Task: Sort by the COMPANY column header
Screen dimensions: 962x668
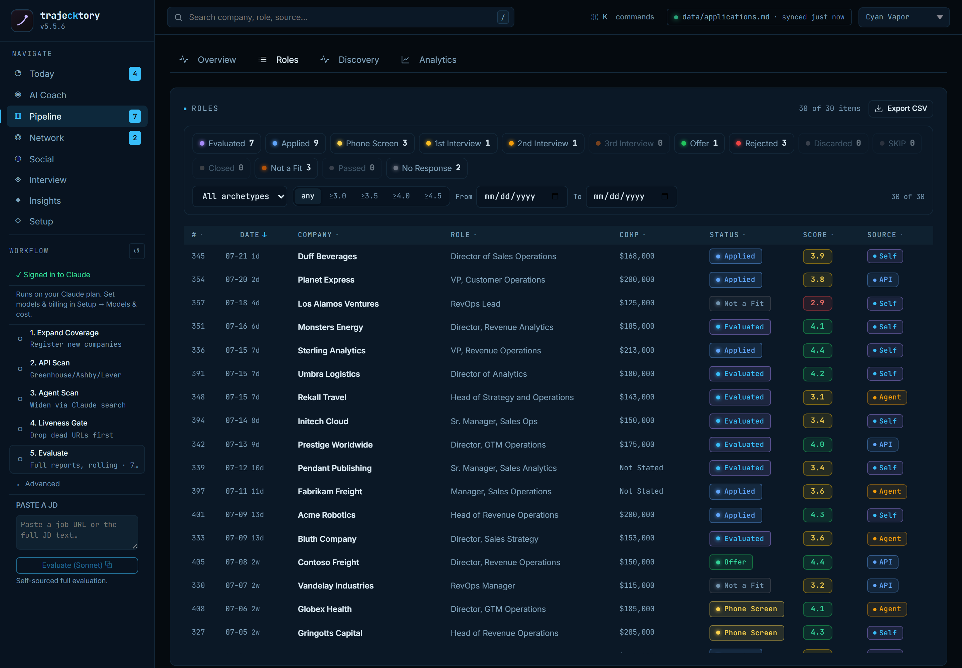Action: tap(318, 235)
